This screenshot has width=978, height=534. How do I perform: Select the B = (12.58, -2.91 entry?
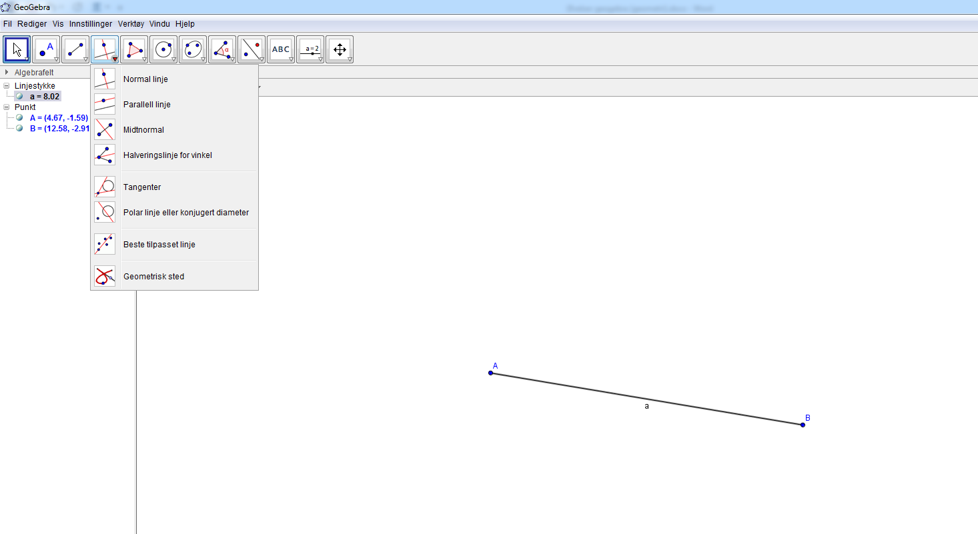59,128
